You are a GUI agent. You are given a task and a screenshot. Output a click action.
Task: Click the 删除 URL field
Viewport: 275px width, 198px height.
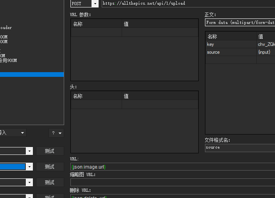click(172, 196)
